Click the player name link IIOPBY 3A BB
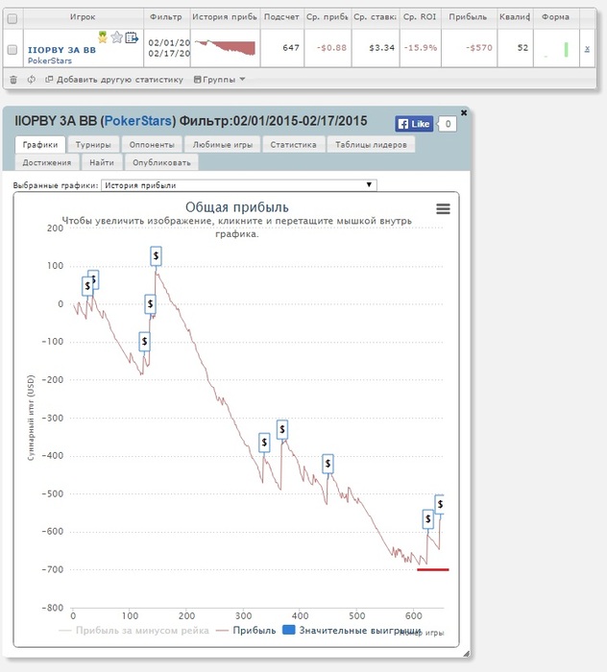The width and height of the screenshot is (607, 672). point(61,50)
